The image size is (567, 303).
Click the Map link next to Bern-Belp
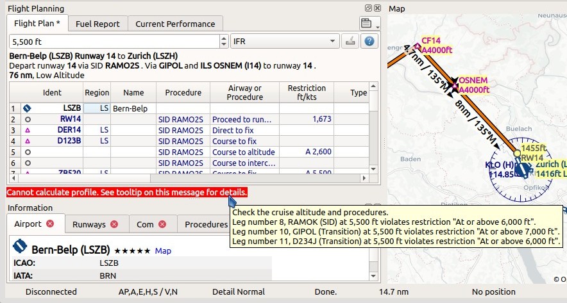(163, 250)
